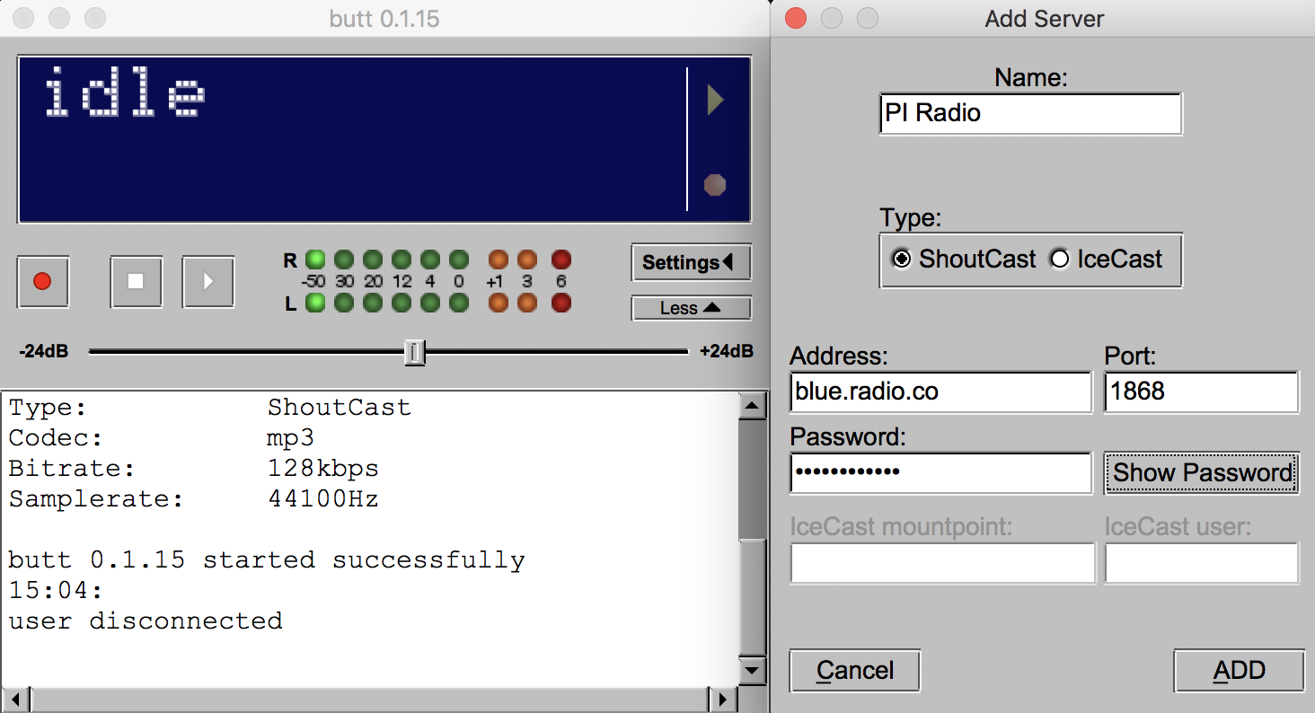
Task: Click the Port field showing 1868
Action: 1201,392
